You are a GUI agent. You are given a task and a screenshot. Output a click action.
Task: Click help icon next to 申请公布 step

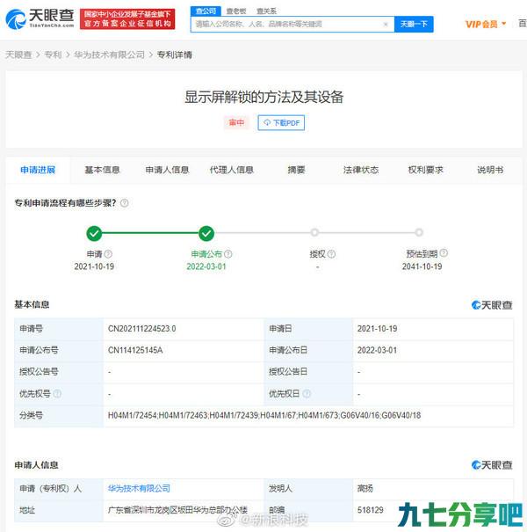tap(228, 254)
